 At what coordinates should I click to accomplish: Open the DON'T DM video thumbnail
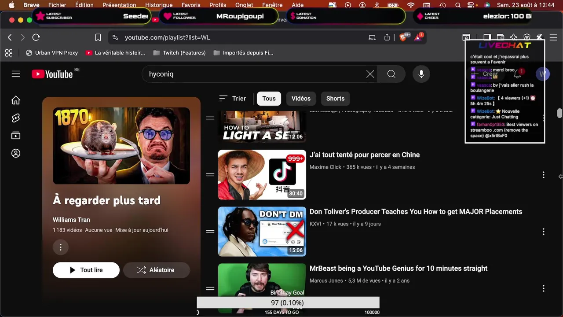pos(262,232)
